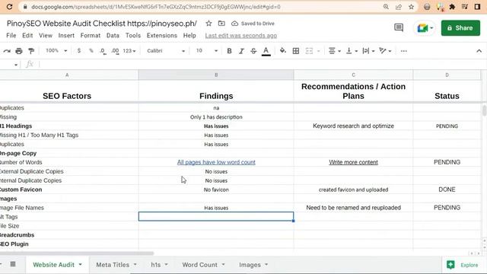Open the Insert menu

point(66,36)
